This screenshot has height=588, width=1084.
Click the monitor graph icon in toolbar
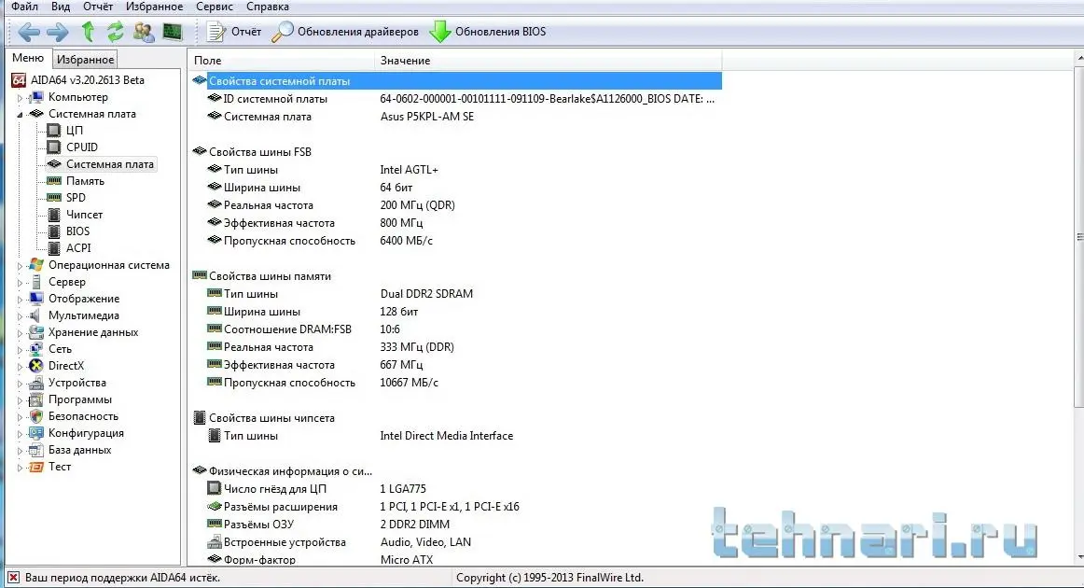click(173, 32)
